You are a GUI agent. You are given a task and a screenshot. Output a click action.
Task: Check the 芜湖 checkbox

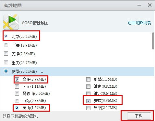17,86
